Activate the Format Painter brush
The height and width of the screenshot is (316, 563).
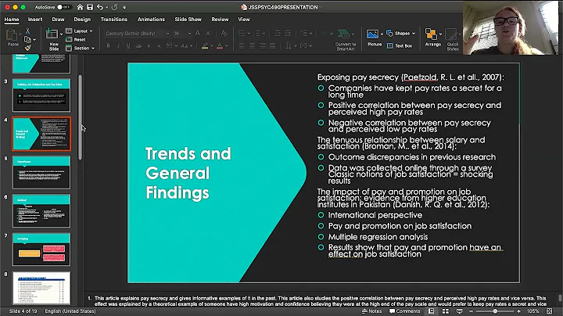[27, 48]
